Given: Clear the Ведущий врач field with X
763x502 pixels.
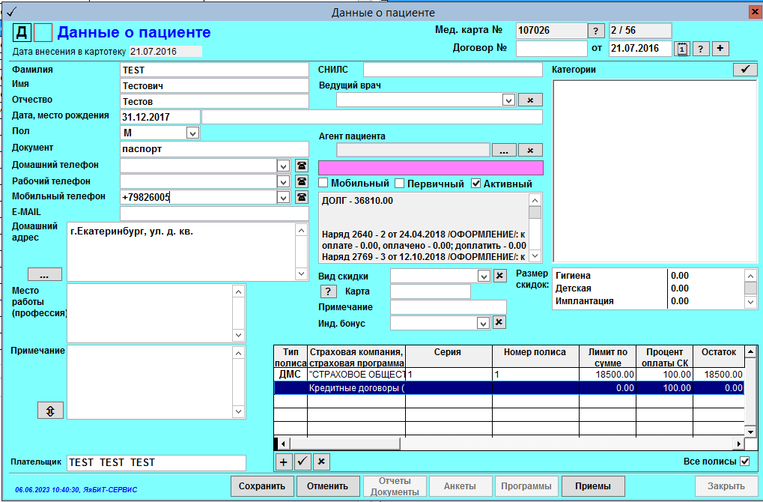Looking at the screenshot, I should point(530,100).
